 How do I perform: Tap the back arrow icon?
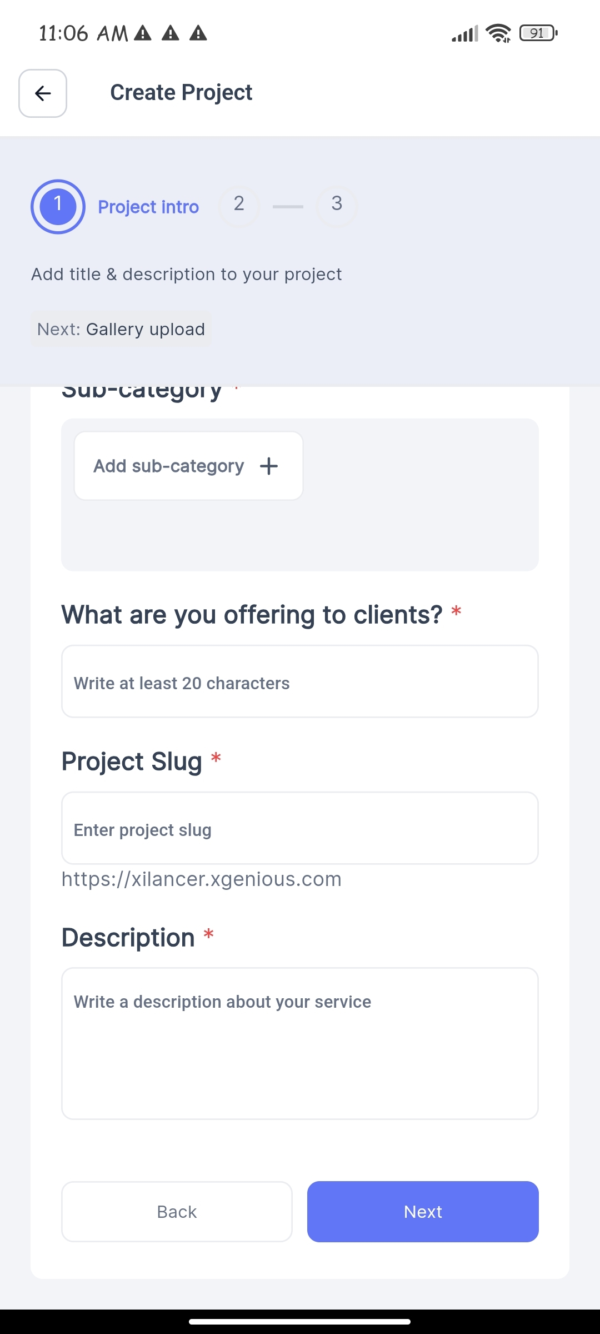tap(43, 93)
